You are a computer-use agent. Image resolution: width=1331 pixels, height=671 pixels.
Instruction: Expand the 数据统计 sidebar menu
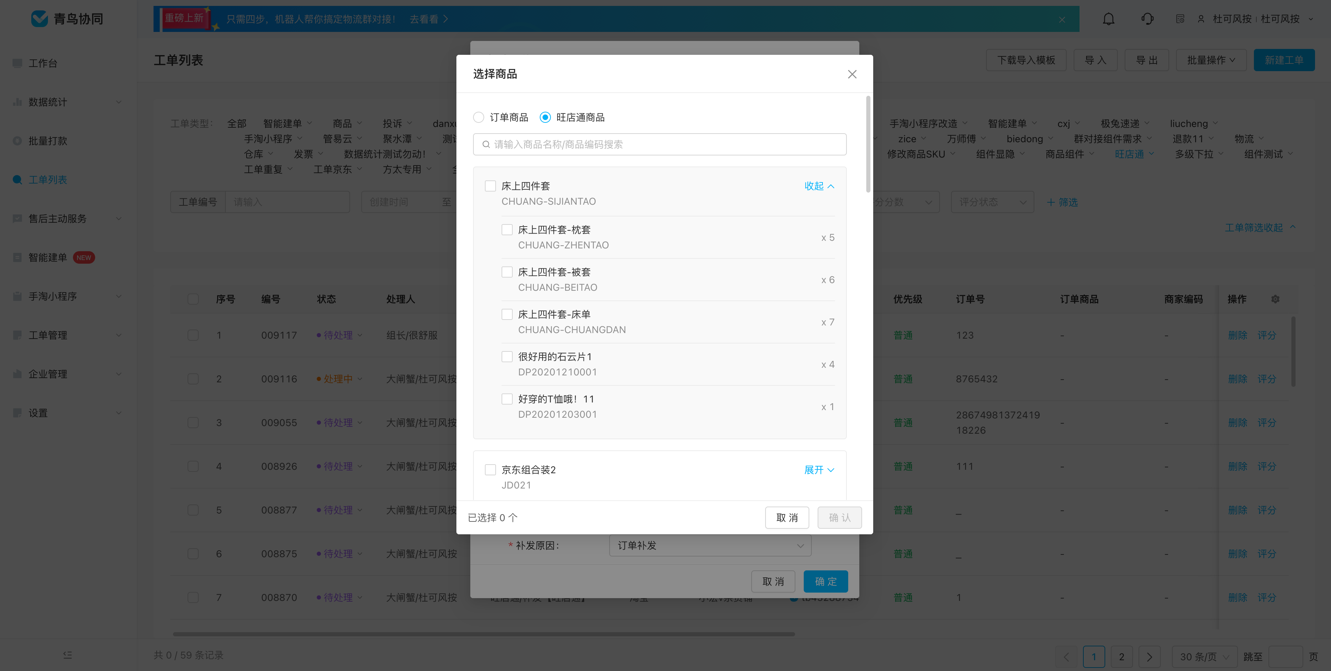119,102
